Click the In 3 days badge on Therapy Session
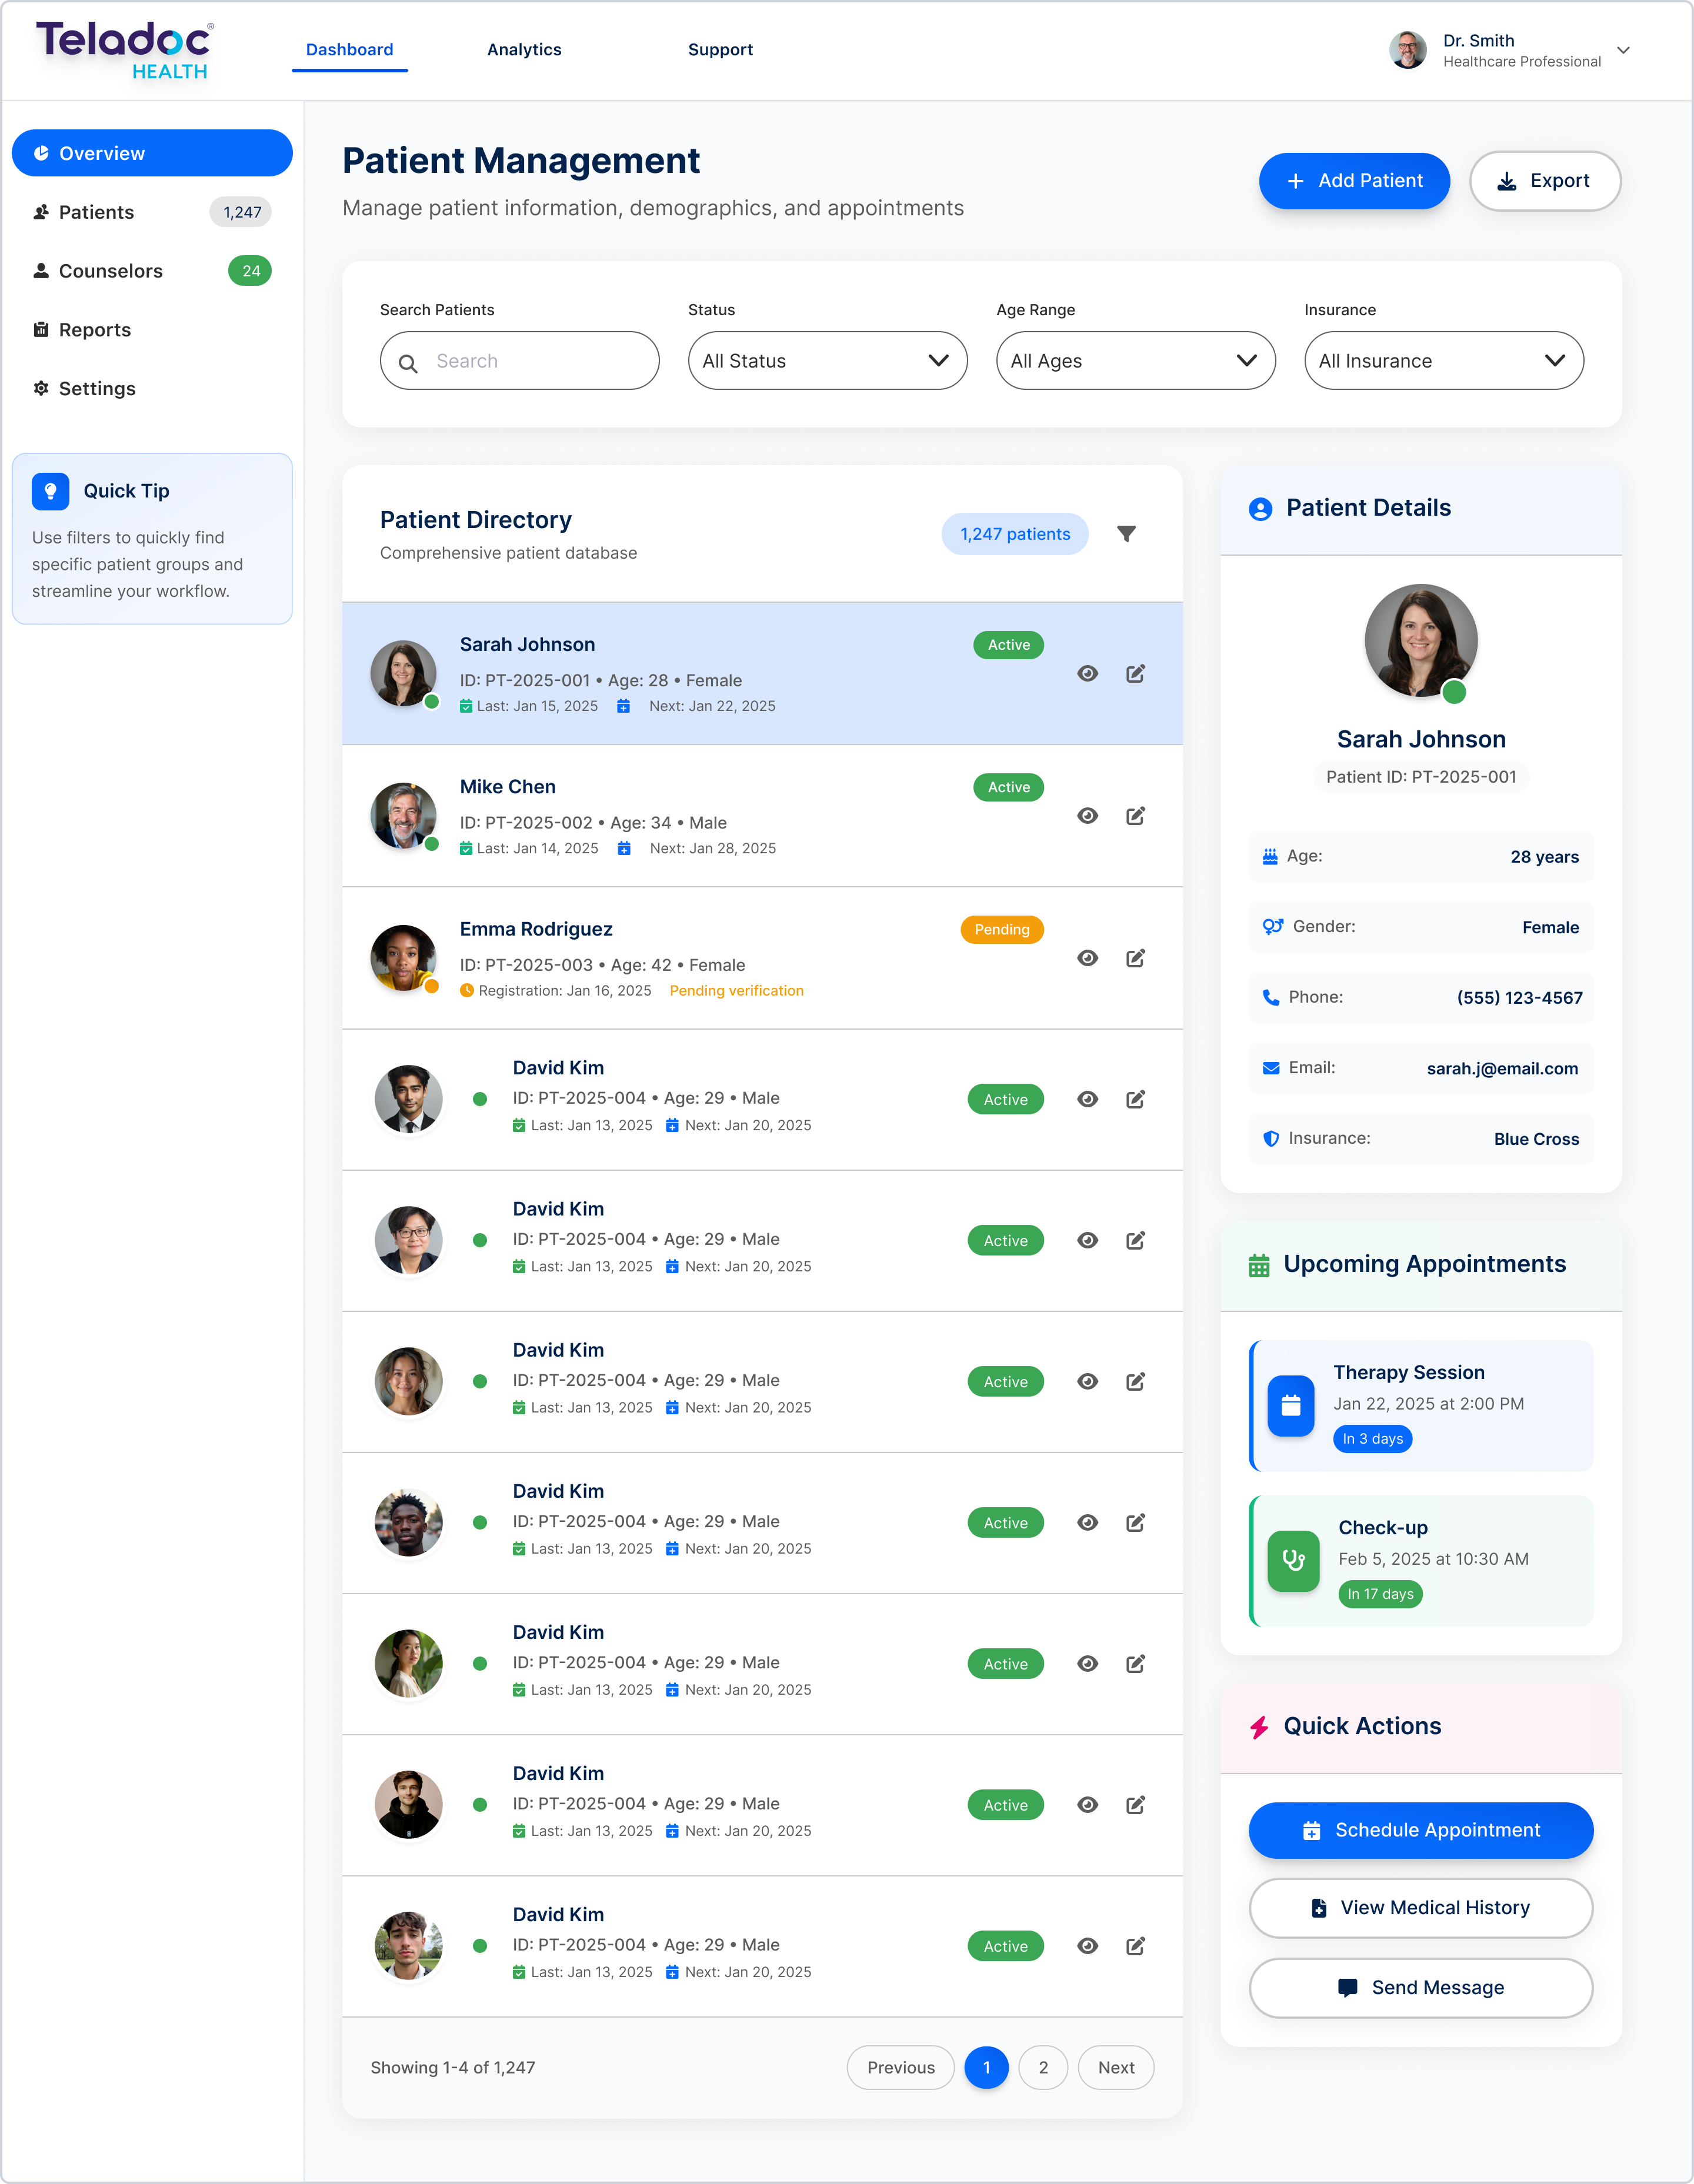Screen dimensions: 1694x2184 tap(1372, 1439)
